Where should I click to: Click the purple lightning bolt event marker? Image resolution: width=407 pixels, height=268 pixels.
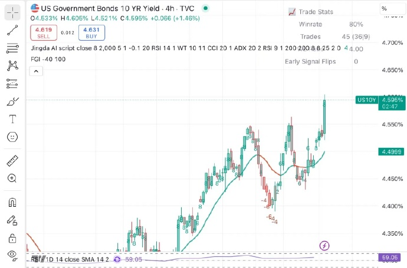(x=324, y=245)
